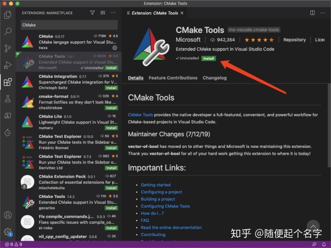Click the 942,354 install count
331x248 pixels.
click(223, 40)
